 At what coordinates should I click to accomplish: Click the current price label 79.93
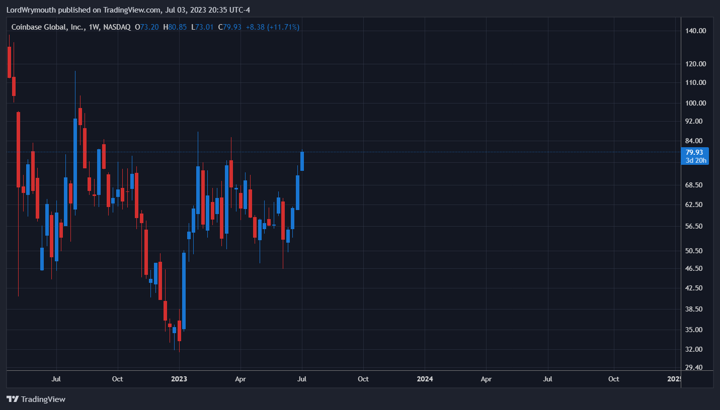pos(694,152)
